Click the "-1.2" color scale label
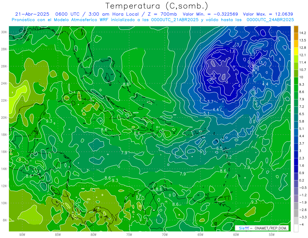Viewport: 308px width, 238px height. point(303,195)
